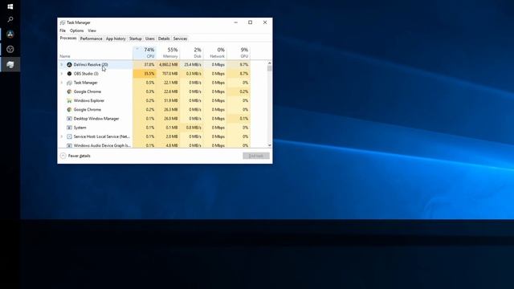Select the Processes tab

coord(68,39)
